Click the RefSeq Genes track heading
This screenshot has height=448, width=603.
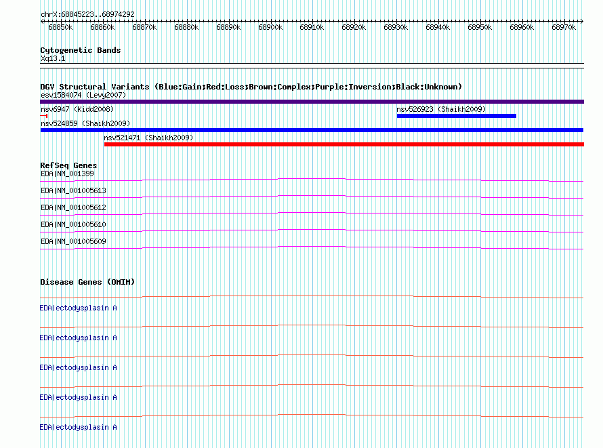click(x=69, y=166)
